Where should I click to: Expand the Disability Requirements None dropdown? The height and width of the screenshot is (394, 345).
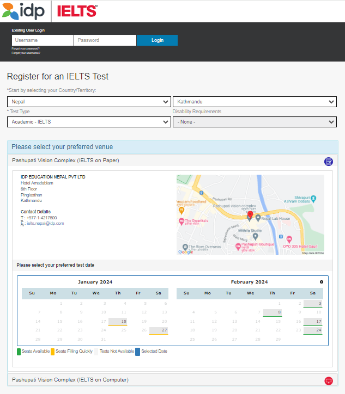(x=255, y=122)
